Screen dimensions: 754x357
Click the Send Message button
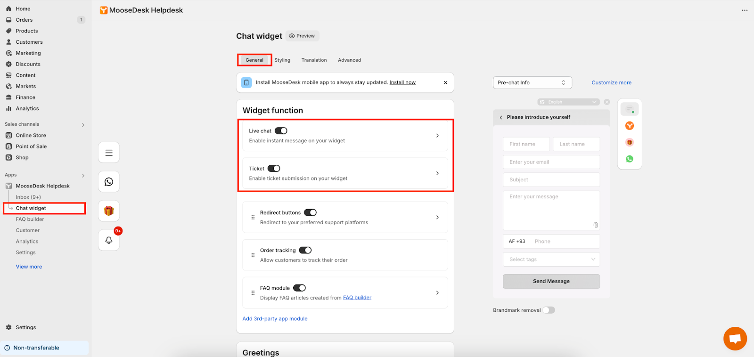pos(551,281)
